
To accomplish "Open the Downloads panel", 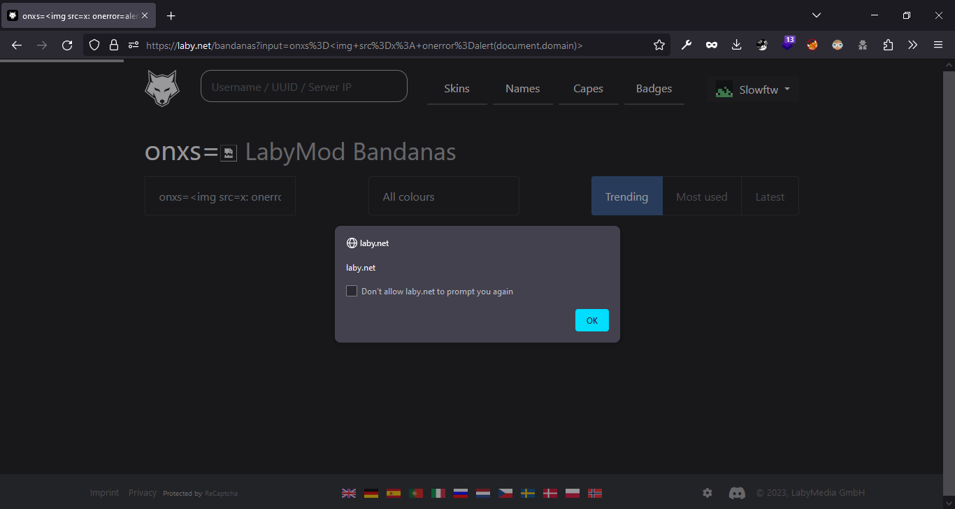I will coord(736,45).
